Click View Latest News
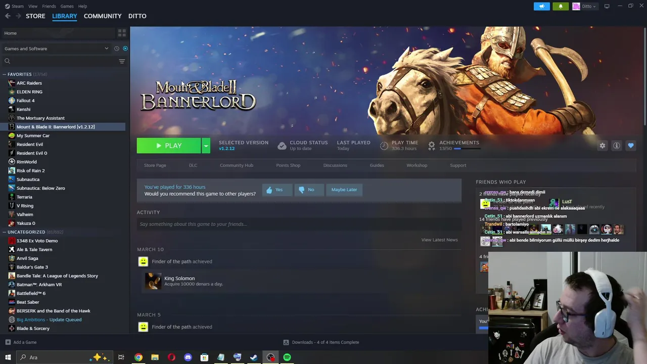647x364 pixels. point(440,240)
